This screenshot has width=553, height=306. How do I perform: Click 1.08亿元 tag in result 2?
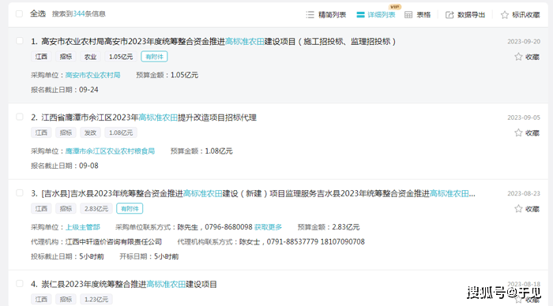pyautogui.click(x=121, y=132)
